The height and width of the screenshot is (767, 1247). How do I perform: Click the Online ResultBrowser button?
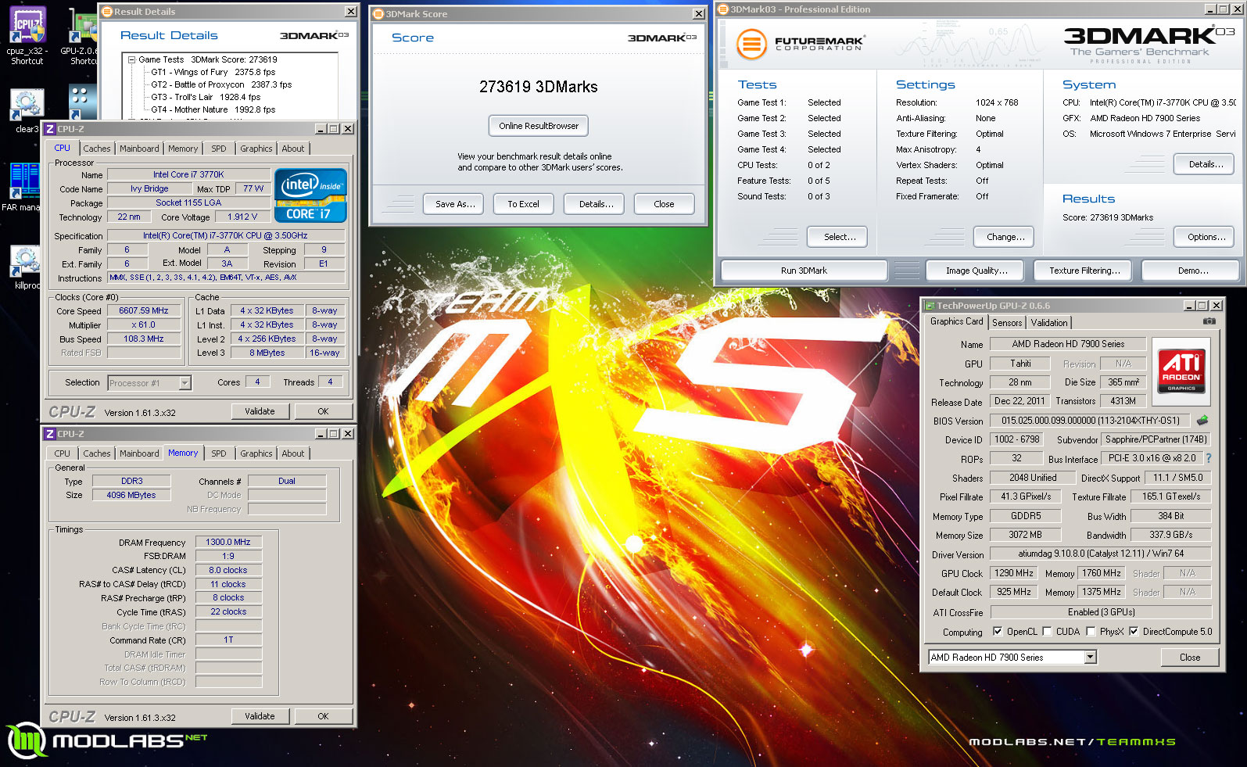pyautogui.click(x=539, y=126)
